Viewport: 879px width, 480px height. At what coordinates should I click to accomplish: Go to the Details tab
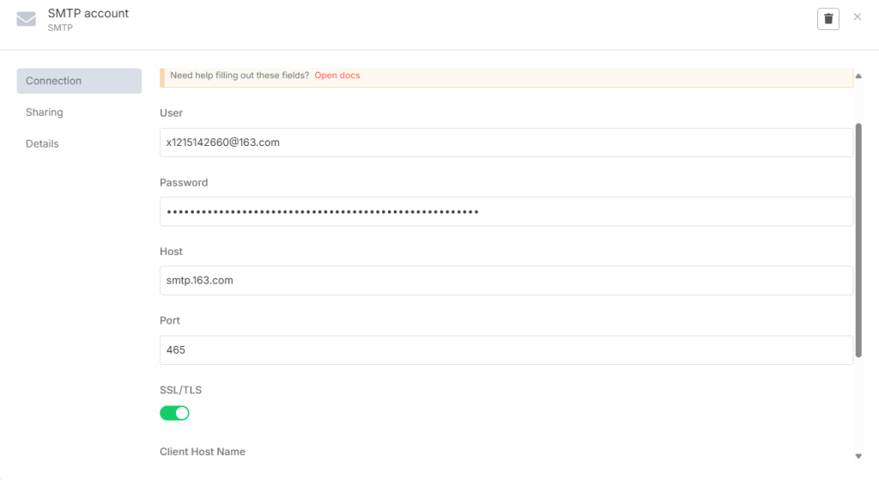(x=42, y=143)
